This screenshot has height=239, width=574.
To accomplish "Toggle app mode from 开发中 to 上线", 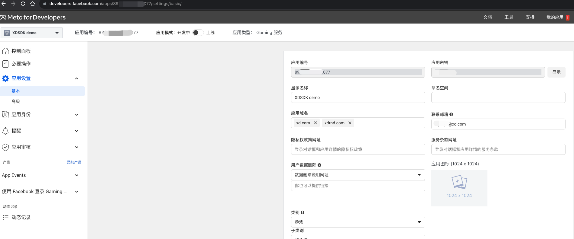I will point(198,33).
